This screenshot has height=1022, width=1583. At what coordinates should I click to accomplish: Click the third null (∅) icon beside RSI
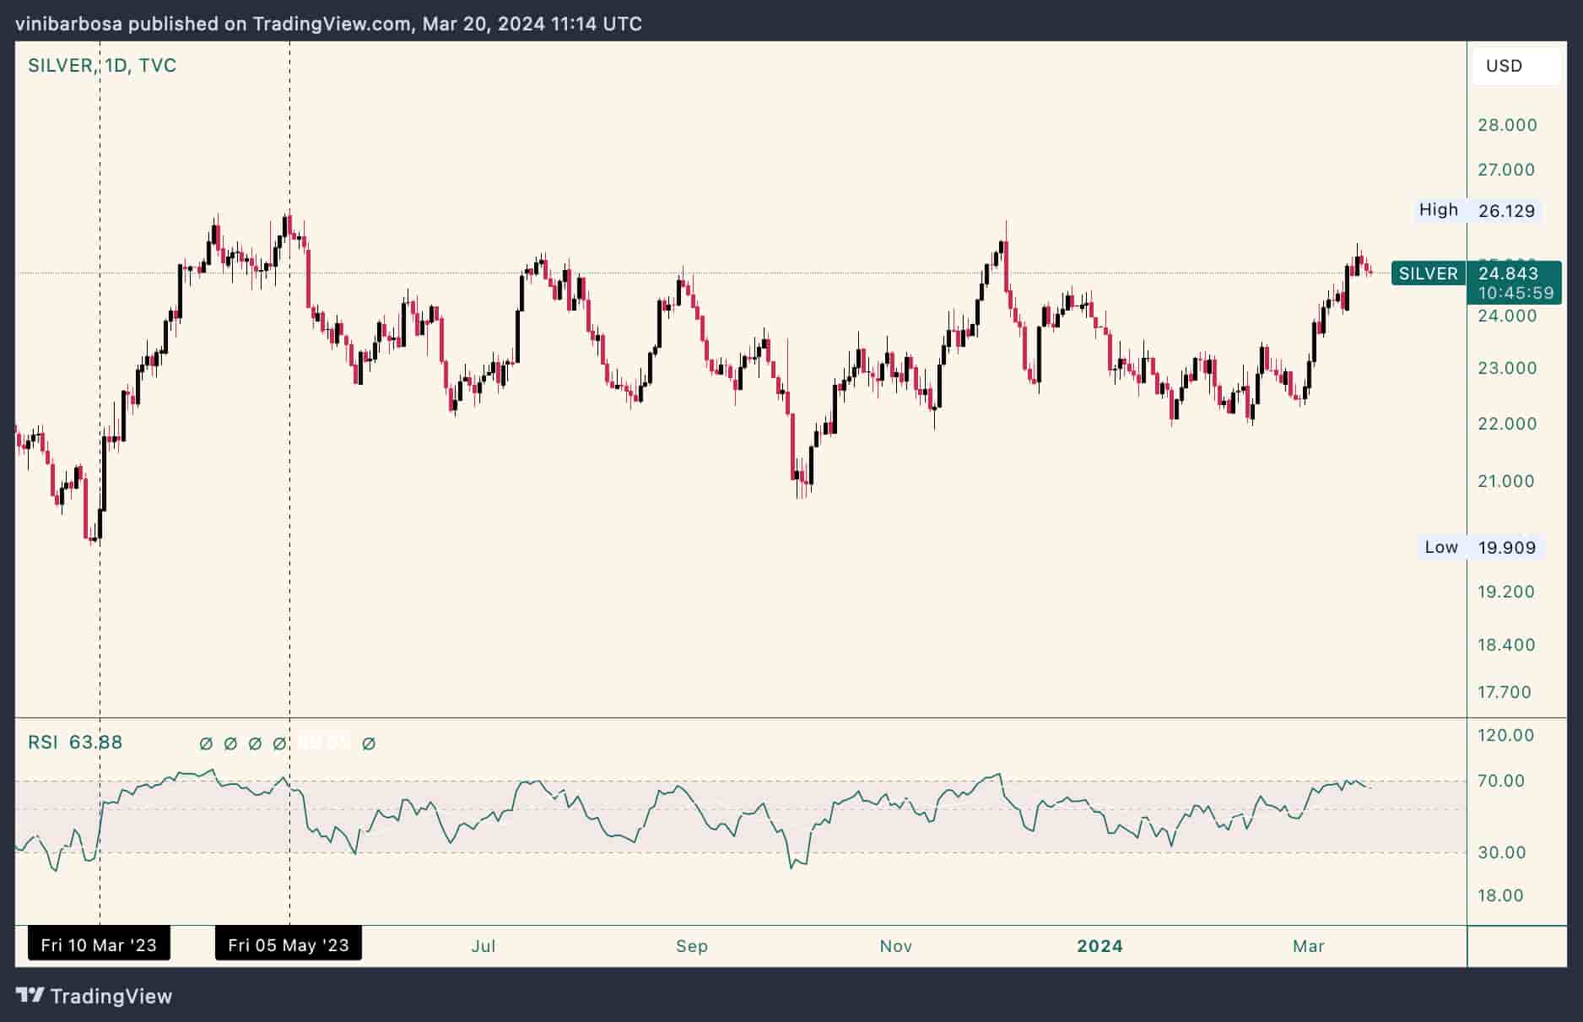255,744
